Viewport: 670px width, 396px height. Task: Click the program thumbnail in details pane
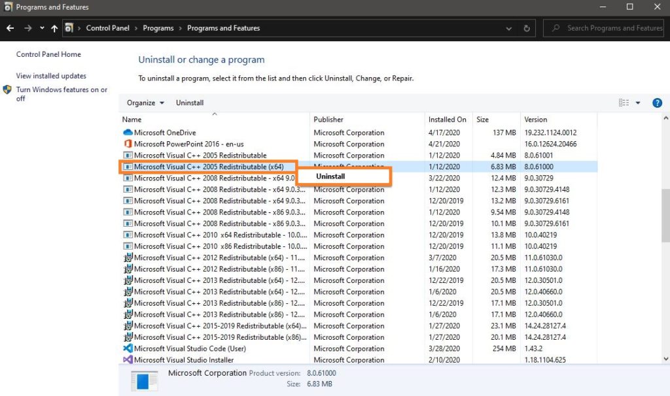pos(145,380)
